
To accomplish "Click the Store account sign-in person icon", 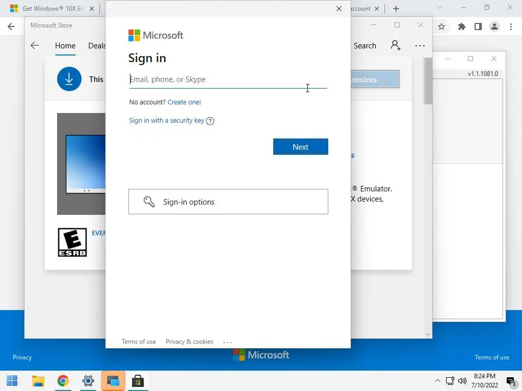I will point(396,45).
